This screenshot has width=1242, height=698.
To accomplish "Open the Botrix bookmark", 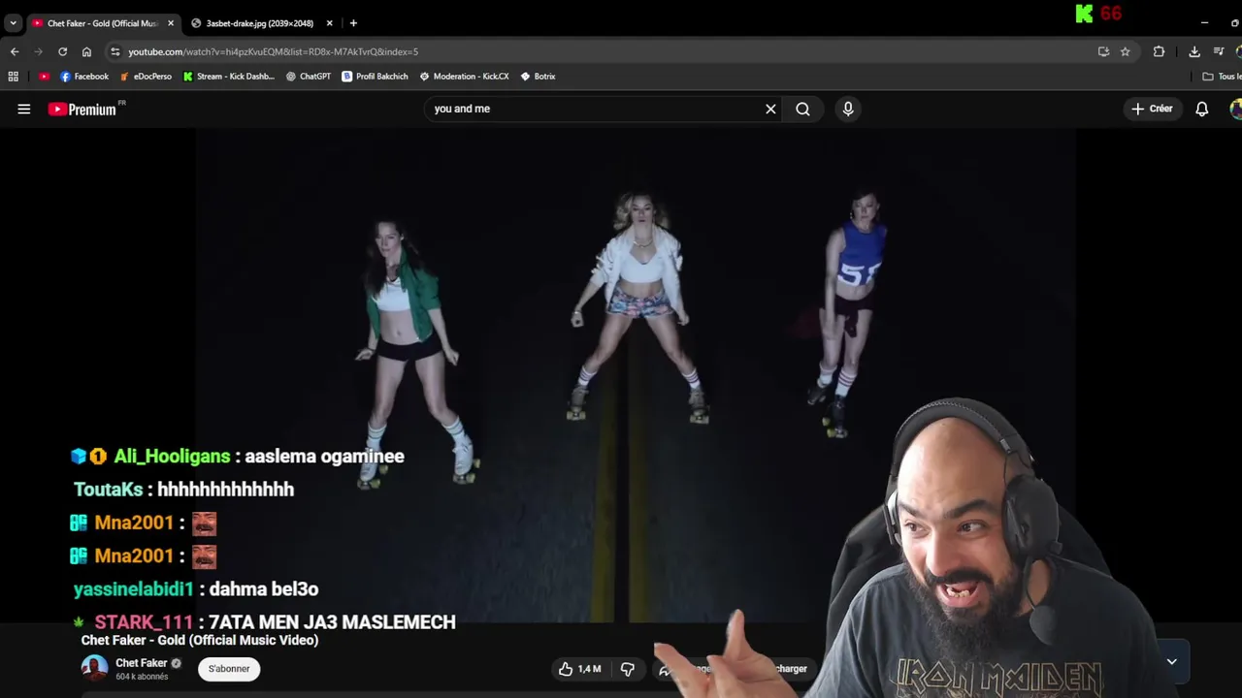I will tap(538, 77).
